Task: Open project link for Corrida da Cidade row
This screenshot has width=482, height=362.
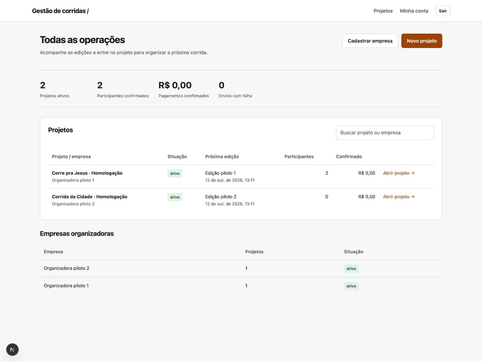Action: coord(399,197)
